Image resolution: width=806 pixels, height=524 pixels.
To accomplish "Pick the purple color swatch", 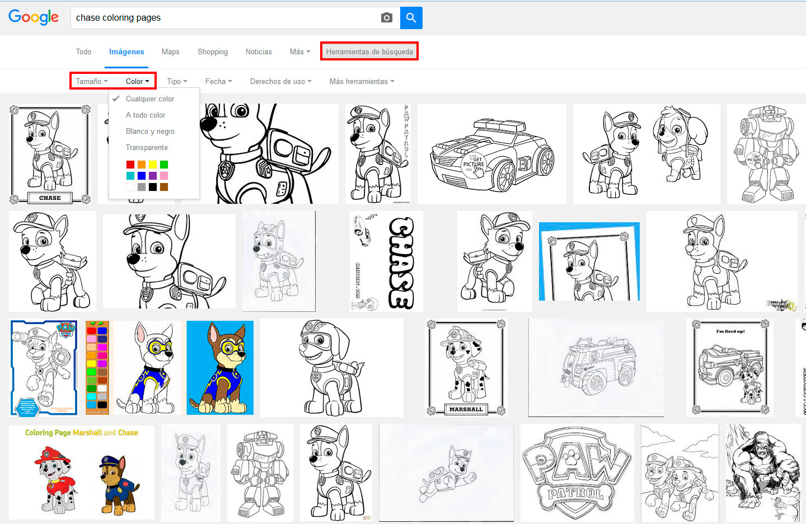I will [153, 176].
